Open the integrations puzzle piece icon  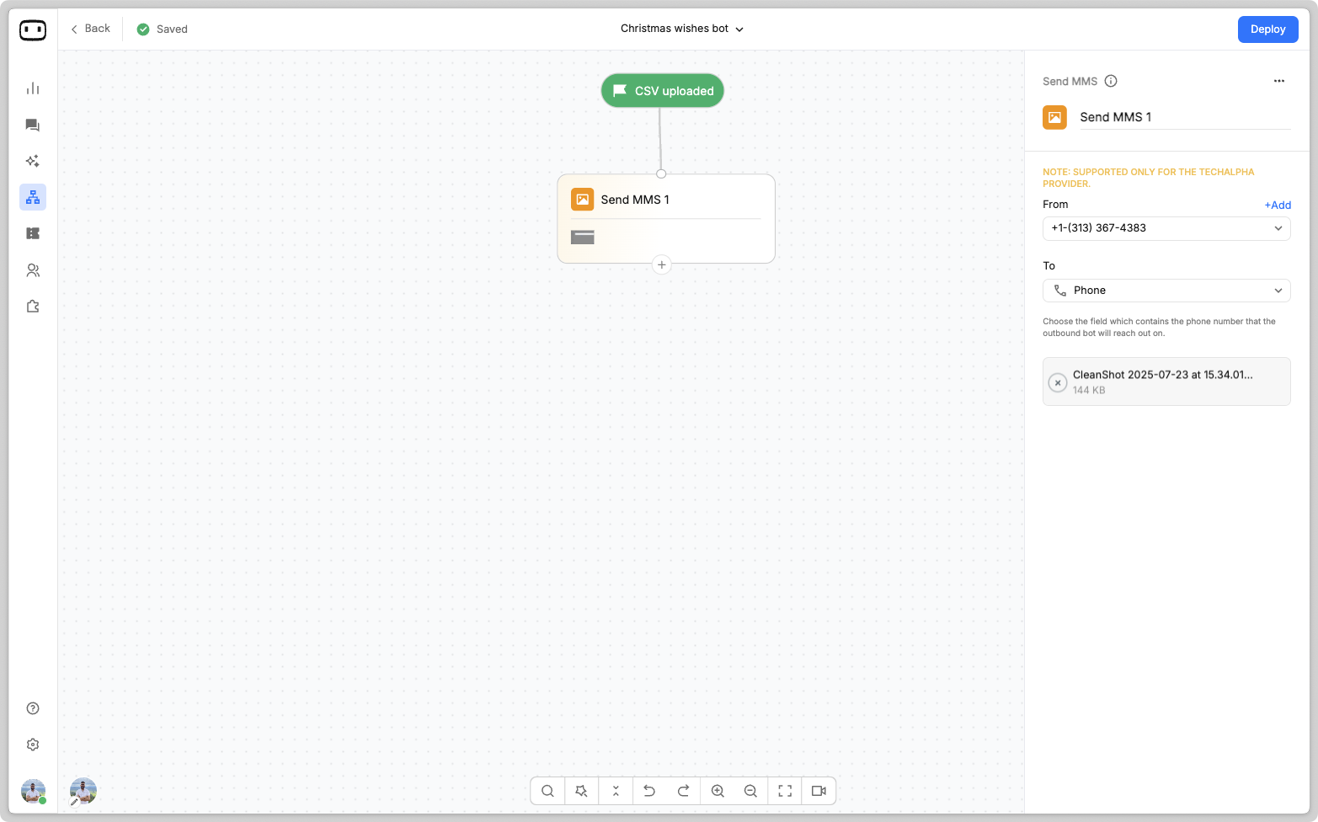click(33, 307)
